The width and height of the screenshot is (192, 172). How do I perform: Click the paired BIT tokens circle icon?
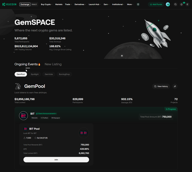(x=84, y=133)
